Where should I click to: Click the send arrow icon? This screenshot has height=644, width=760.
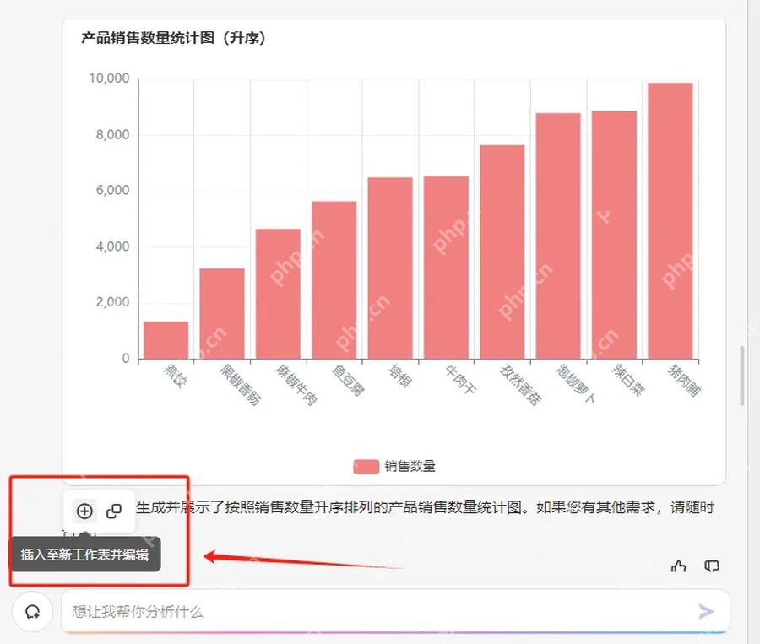click(x=706, y=611)
